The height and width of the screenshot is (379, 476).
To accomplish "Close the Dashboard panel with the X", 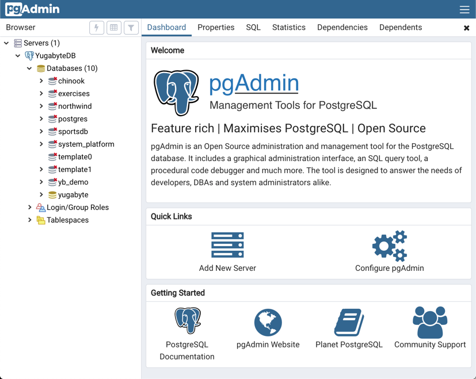I will pos(466,28).
